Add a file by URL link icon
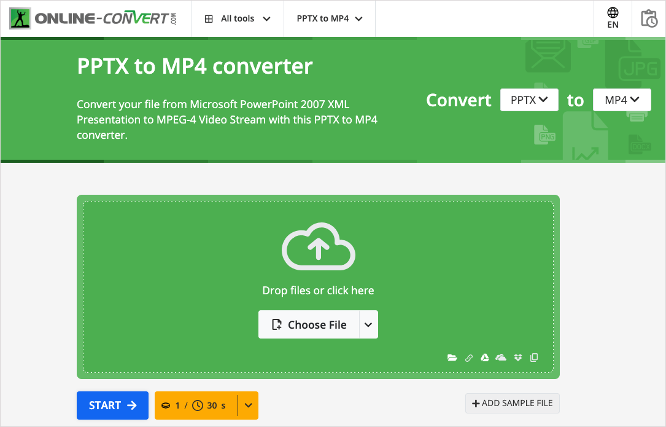Image resolution: width=666 pixels, height=427 pixels. pos(469,358)
